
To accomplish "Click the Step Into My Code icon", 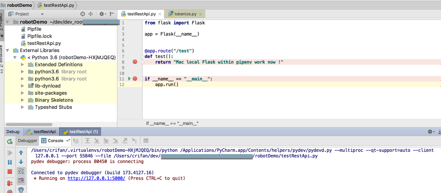I will coord(106,140).
